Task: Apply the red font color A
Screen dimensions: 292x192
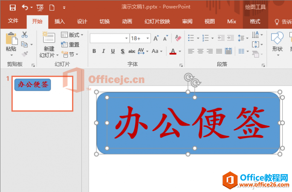Action: coord(173,51)
